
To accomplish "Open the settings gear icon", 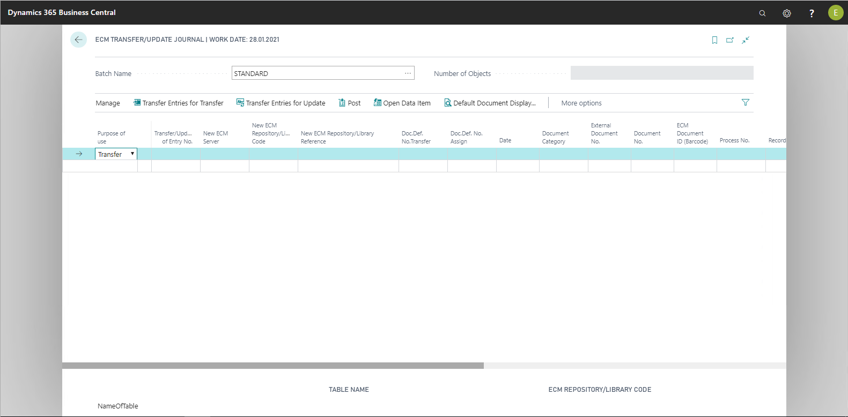I will point(787,13).
